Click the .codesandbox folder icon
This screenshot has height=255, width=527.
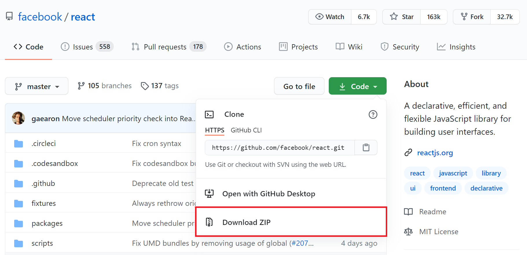point(19,164)
